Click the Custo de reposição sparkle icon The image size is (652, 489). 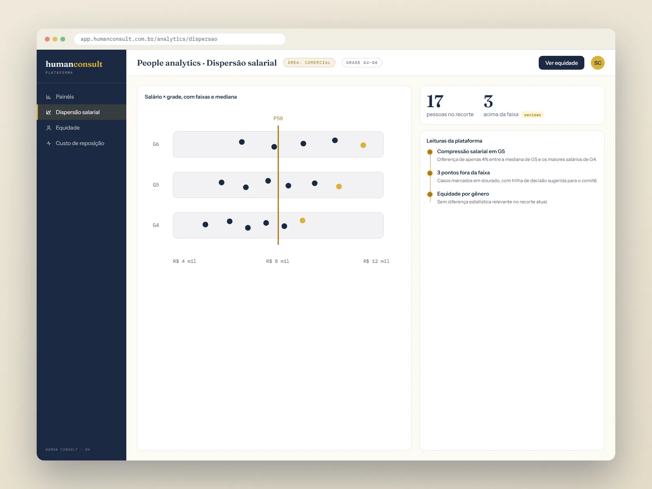point(48,143)
